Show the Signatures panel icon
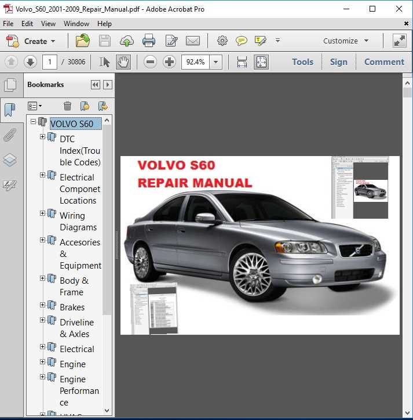Image resolution: width=413 pixels, height=420 pixels. 10,185
